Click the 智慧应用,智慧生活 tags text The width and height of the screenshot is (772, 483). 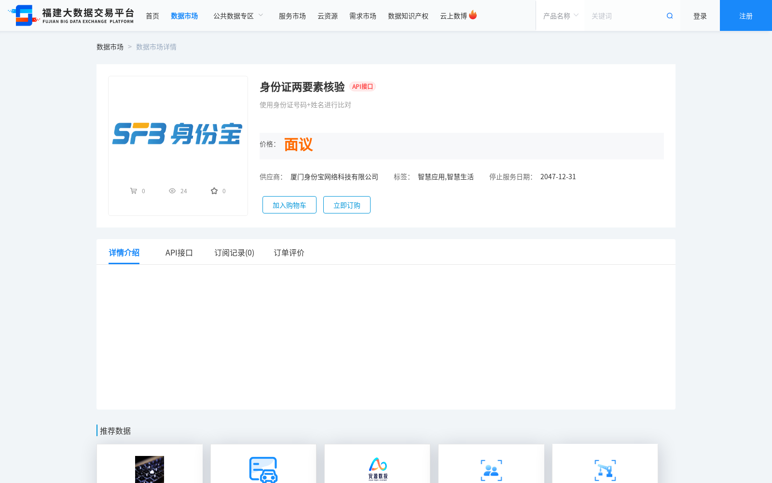[446, 177]
